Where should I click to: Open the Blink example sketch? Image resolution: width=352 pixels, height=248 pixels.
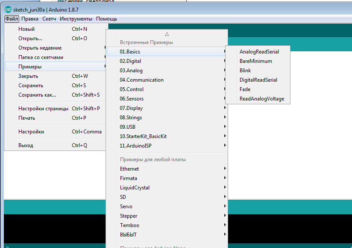[x=258, y=71]
